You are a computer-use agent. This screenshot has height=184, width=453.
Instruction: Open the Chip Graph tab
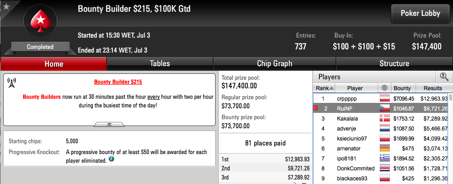[x=274, y=63]
